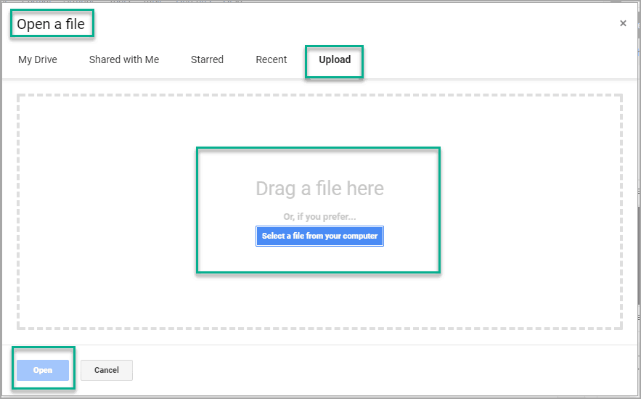Click the blue Open button
This screenshot has width=641, height=399.
(x=43, y=370)
